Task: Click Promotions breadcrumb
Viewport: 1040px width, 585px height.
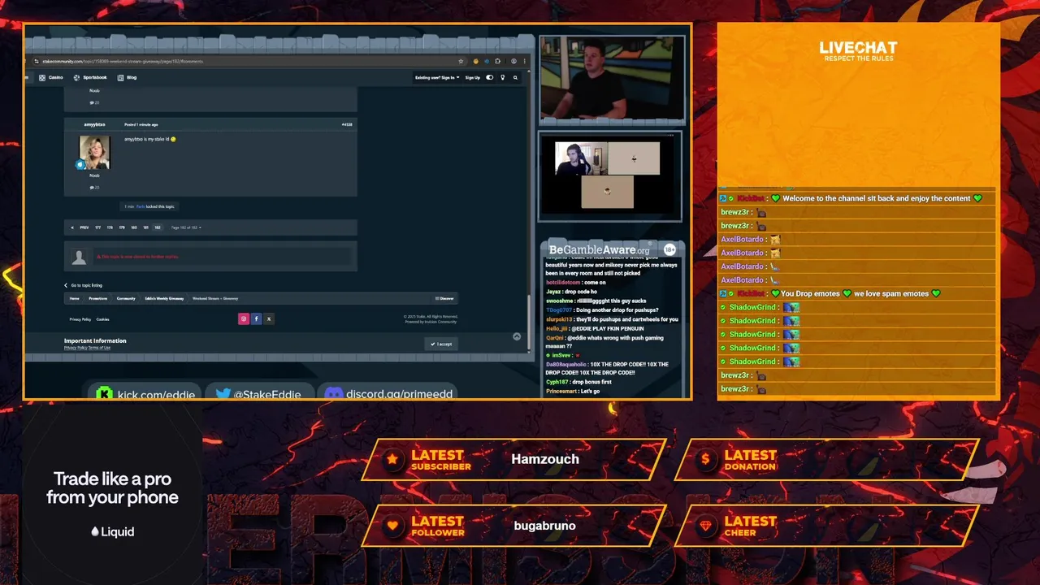Action: pyautogui.click(x=97, y=298)
